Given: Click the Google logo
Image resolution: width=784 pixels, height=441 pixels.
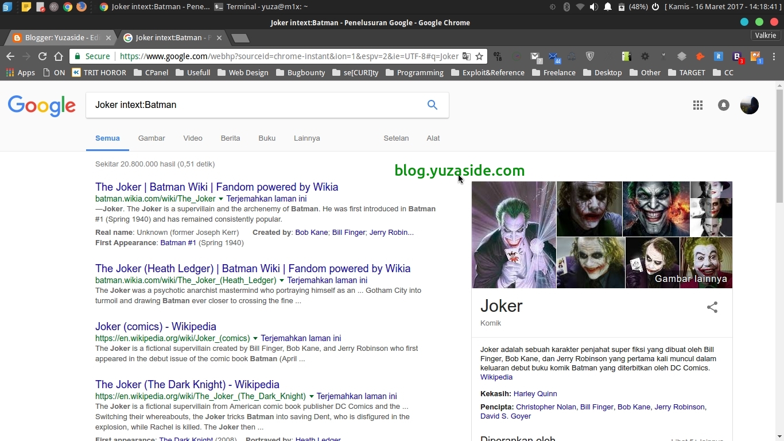Looking at the screenshot, I should pos(42,106).
